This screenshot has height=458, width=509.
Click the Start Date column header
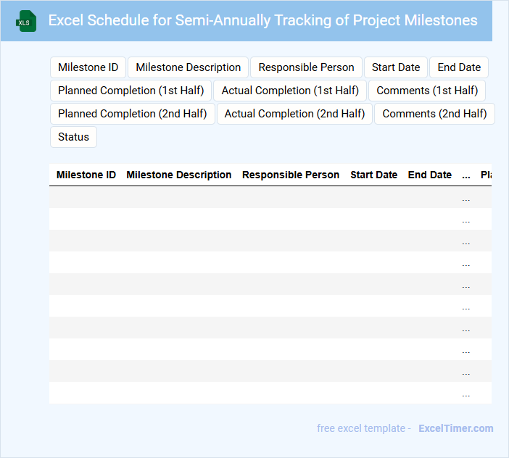pos(373,175)
